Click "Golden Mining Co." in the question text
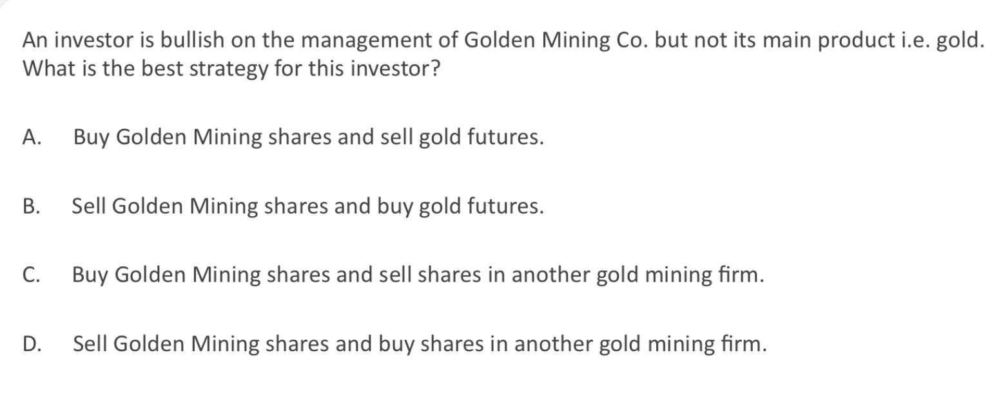This screenshot has height=411, width=992. click(558, 41)
